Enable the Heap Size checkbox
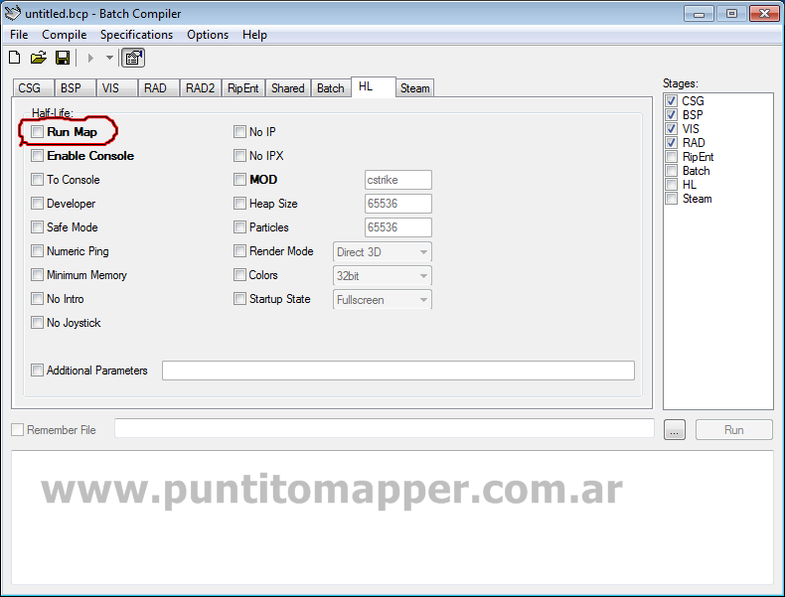This screenshot has height=597, width=785. (x=239, y=204)
